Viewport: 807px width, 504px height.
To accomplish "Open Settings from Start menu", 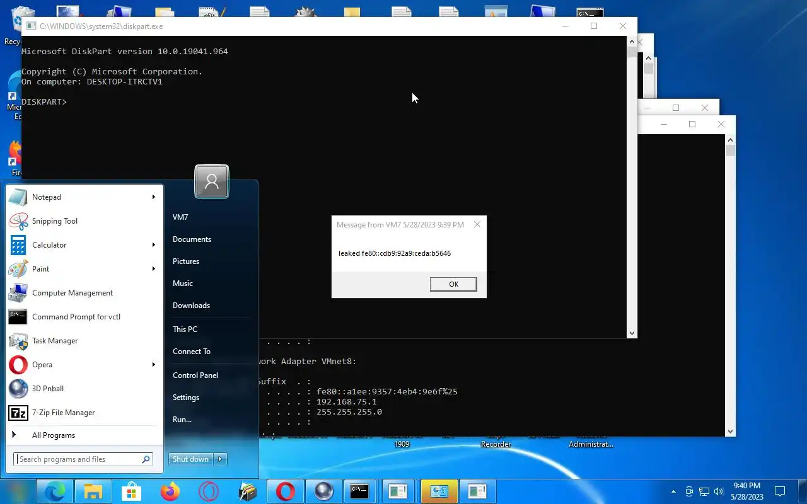I will coord(186,398).
